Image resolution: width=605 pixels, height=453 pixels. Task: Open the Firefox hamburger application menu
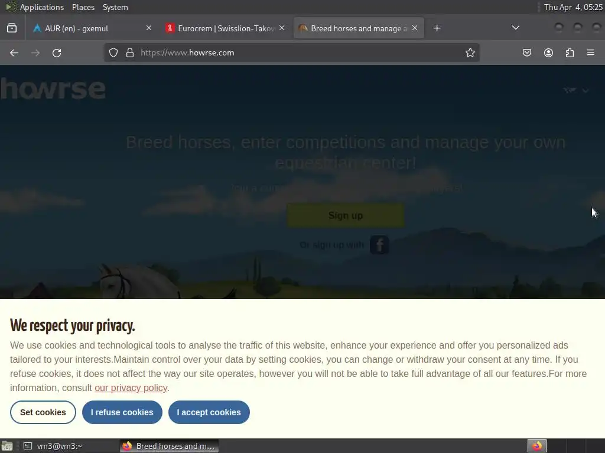[591, 52]
